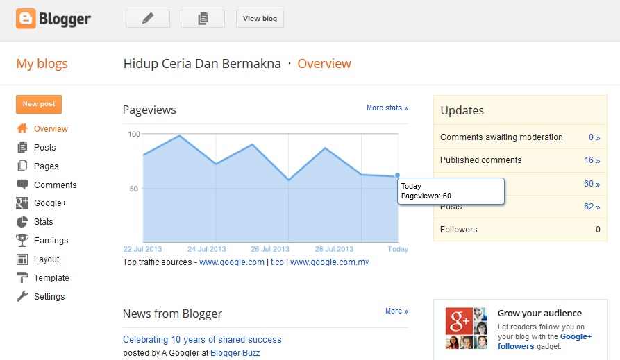The image size is (620, 360).
Task: Click the Google+ sidebar icon
Action: point(22,203)
